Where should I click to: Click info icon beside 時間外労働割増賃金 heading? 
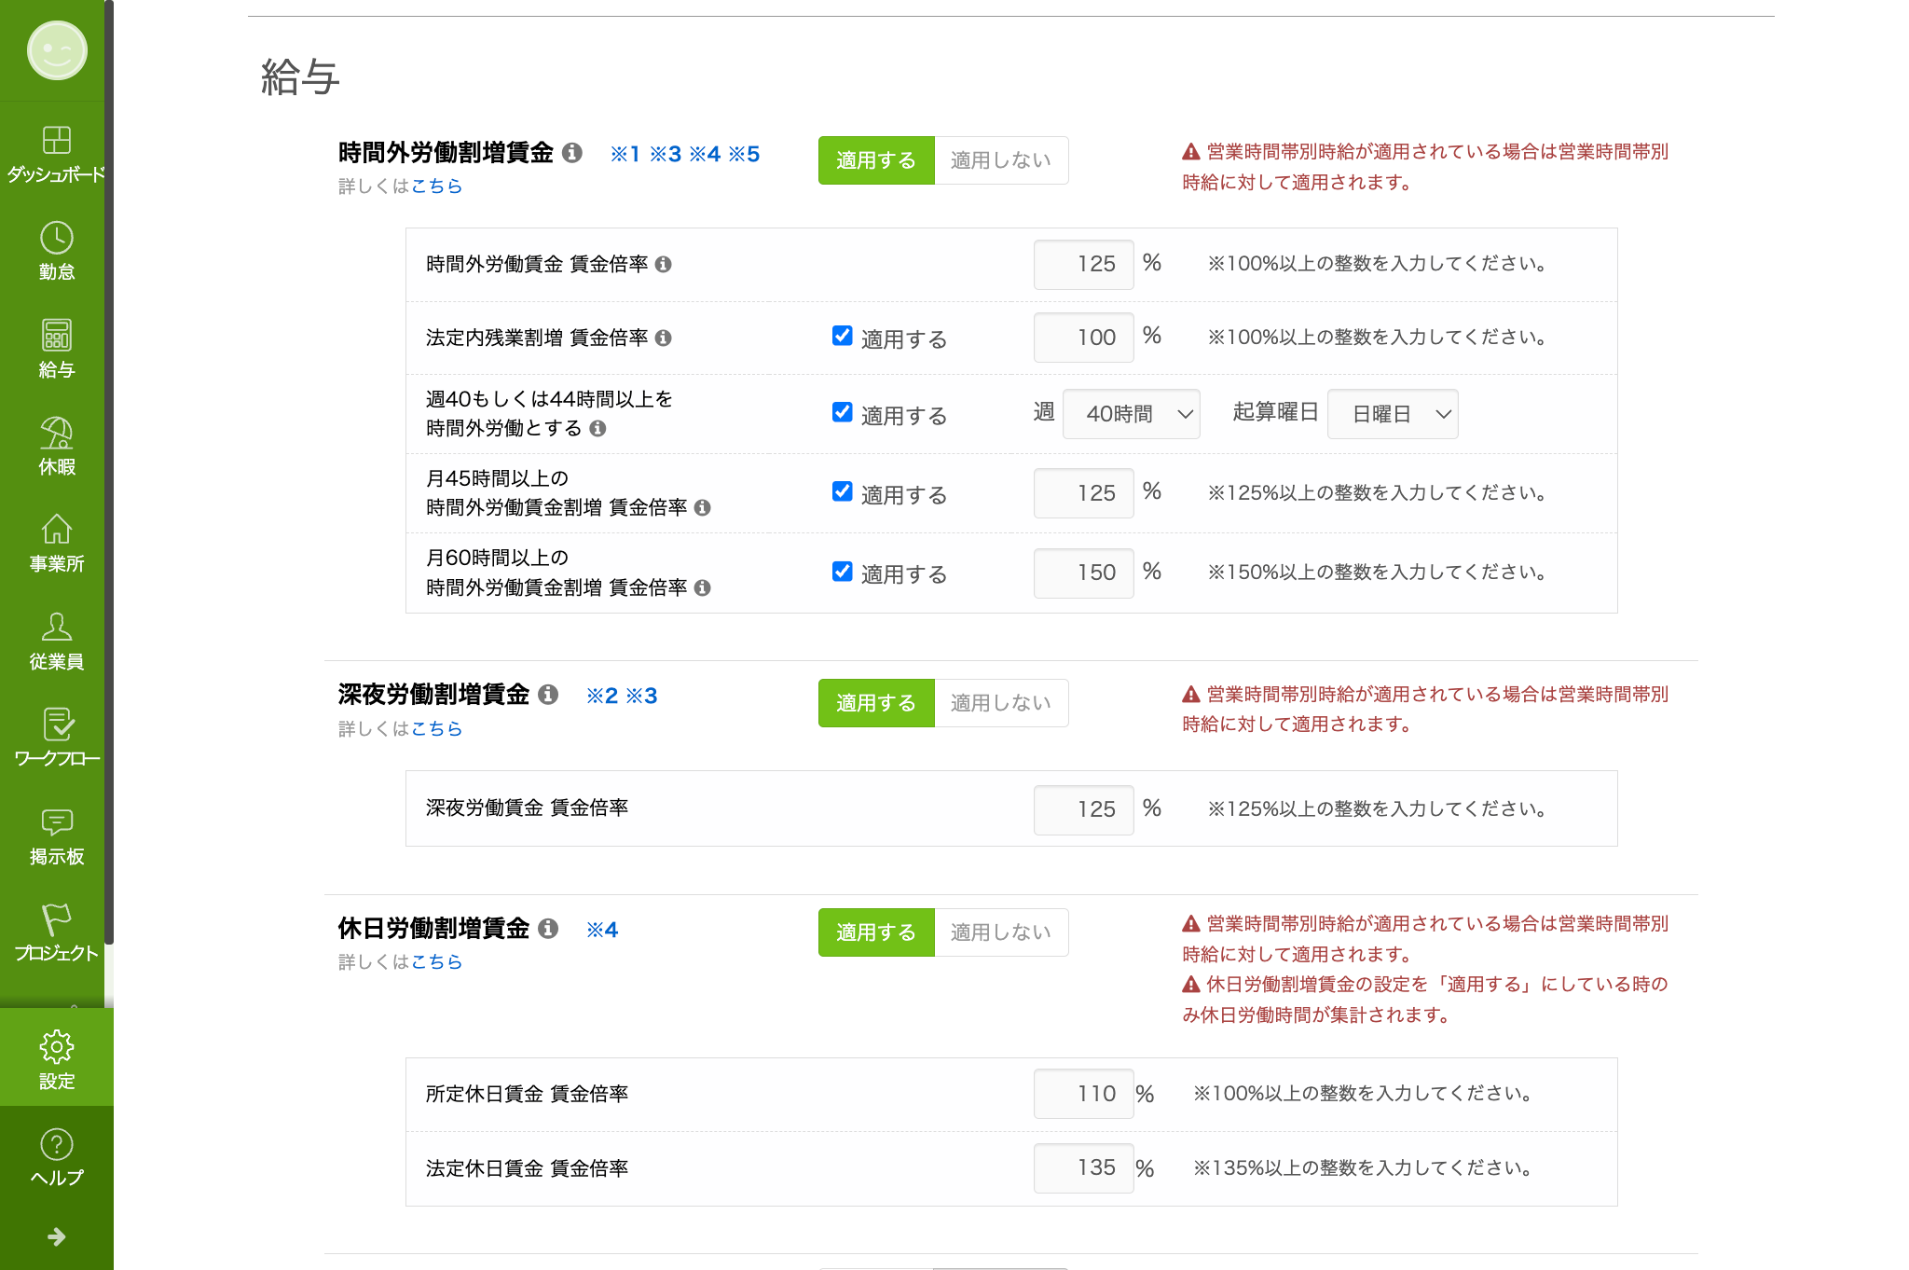[572, 152]
